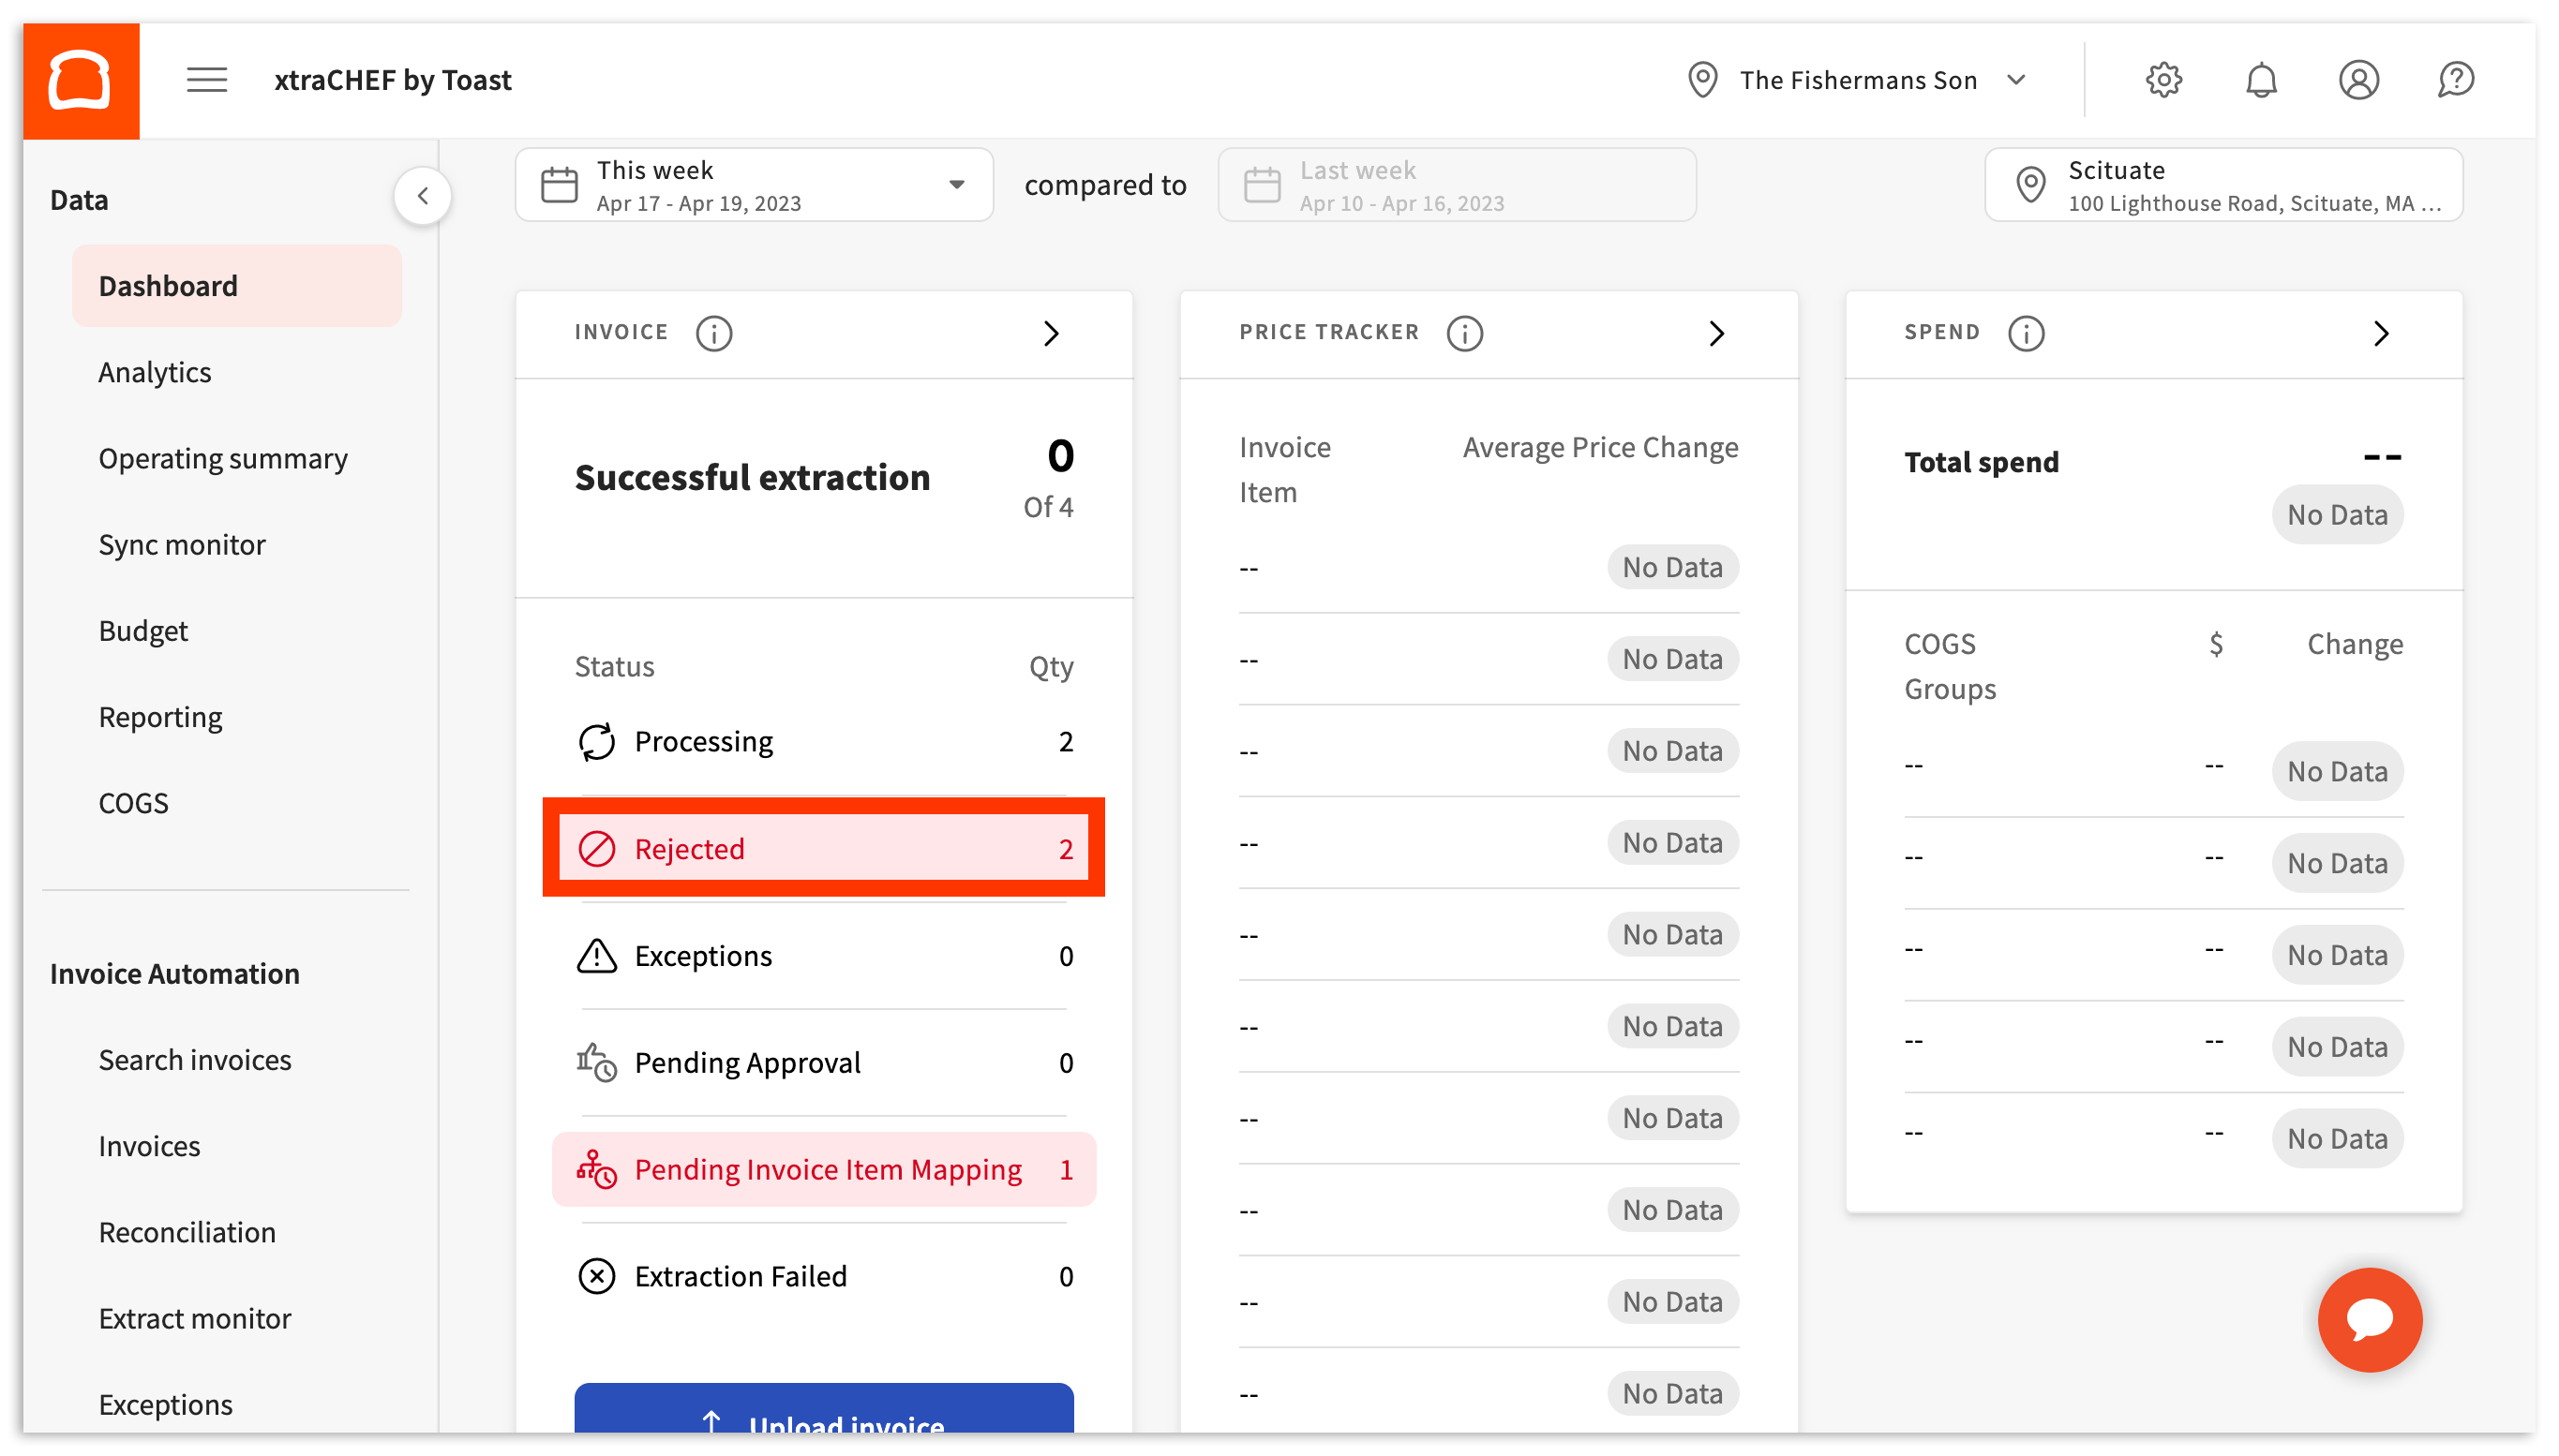This screenshot has height=1456, width=2559.
Task: Switch to the Analytics section
Action: pyautogui.click(x=154, y=371)
